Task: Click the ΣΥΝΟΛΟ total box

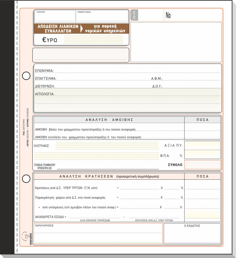Action: pyautogui.click(x=202, y=165)
